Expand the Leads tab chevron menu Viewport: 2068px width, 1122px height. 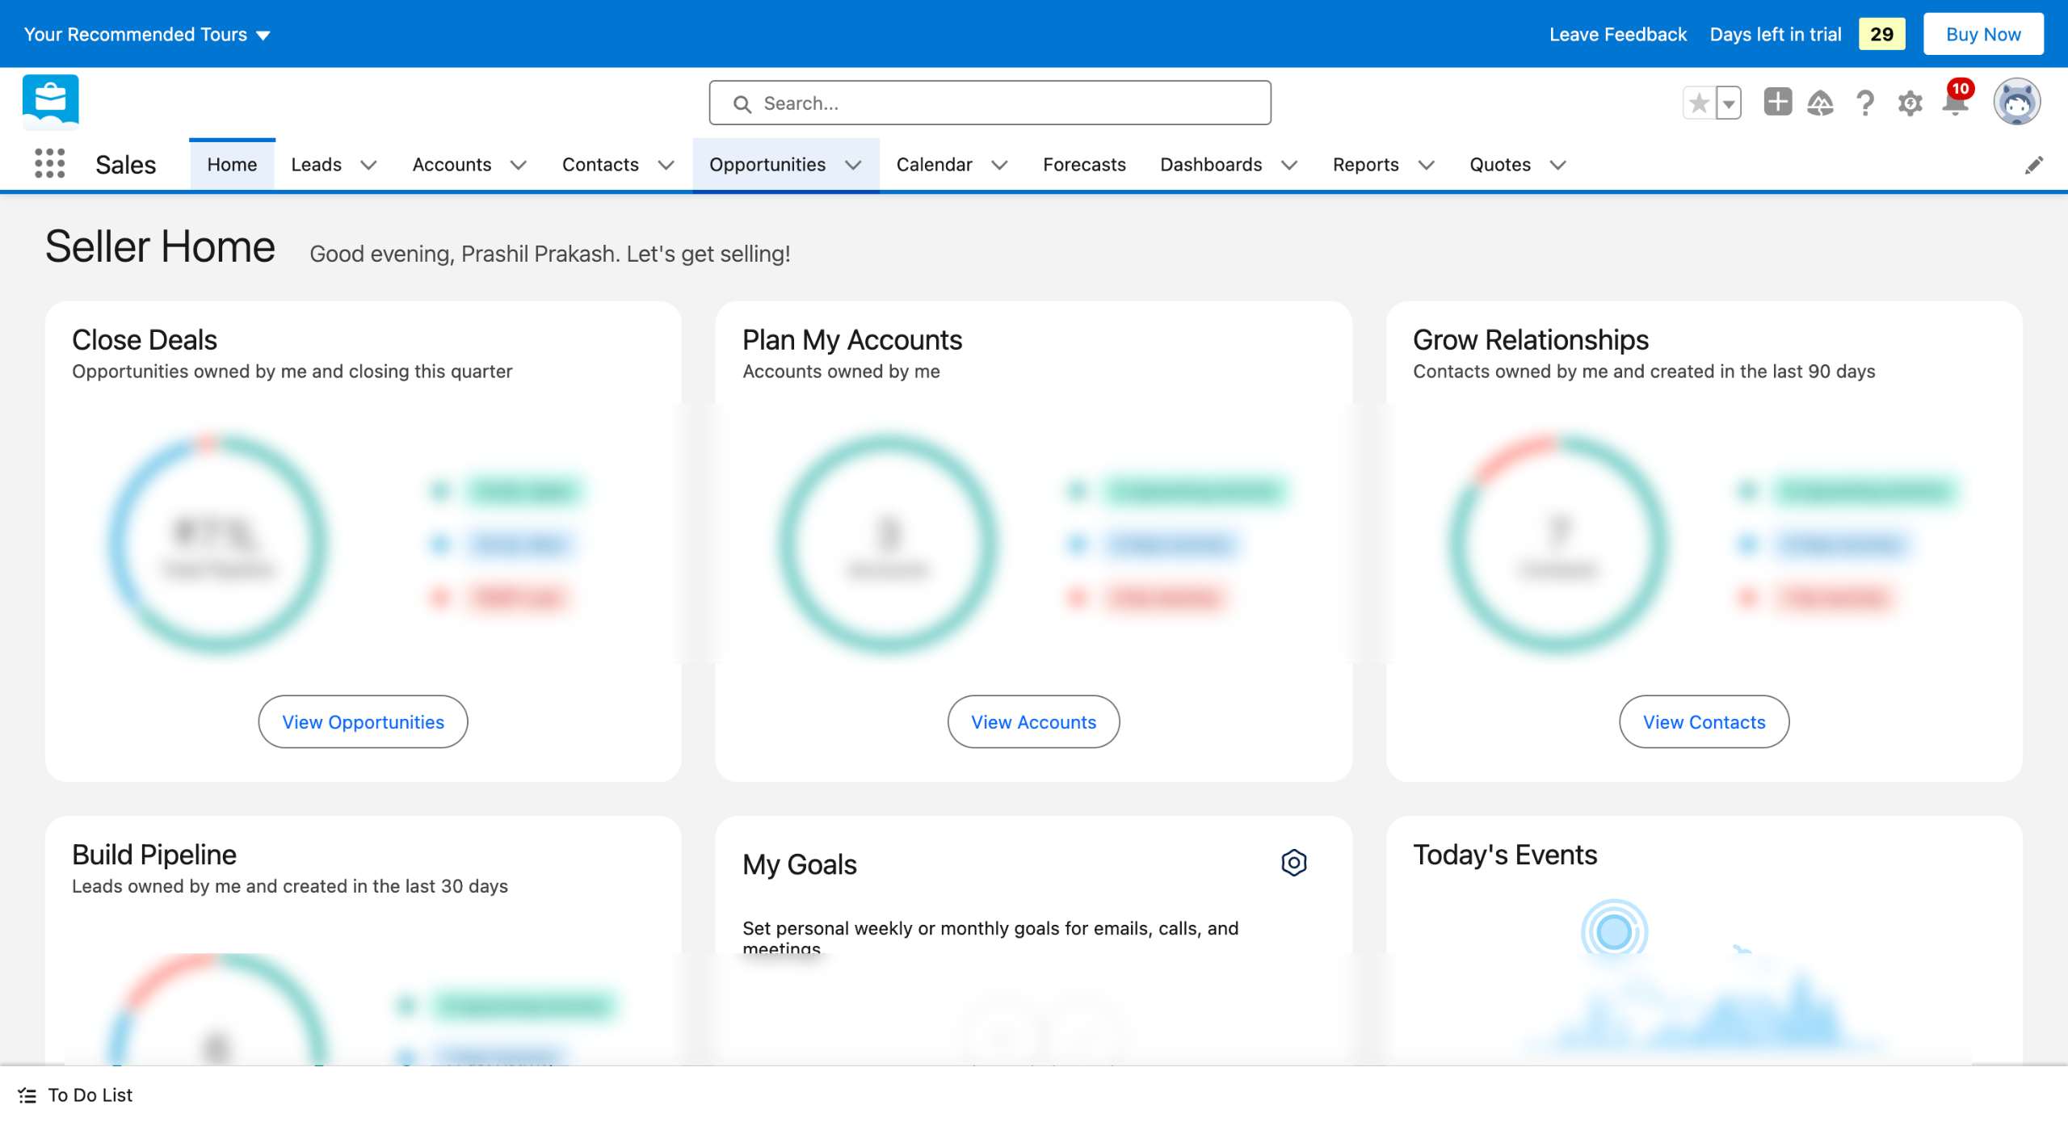tap(368, 165)
